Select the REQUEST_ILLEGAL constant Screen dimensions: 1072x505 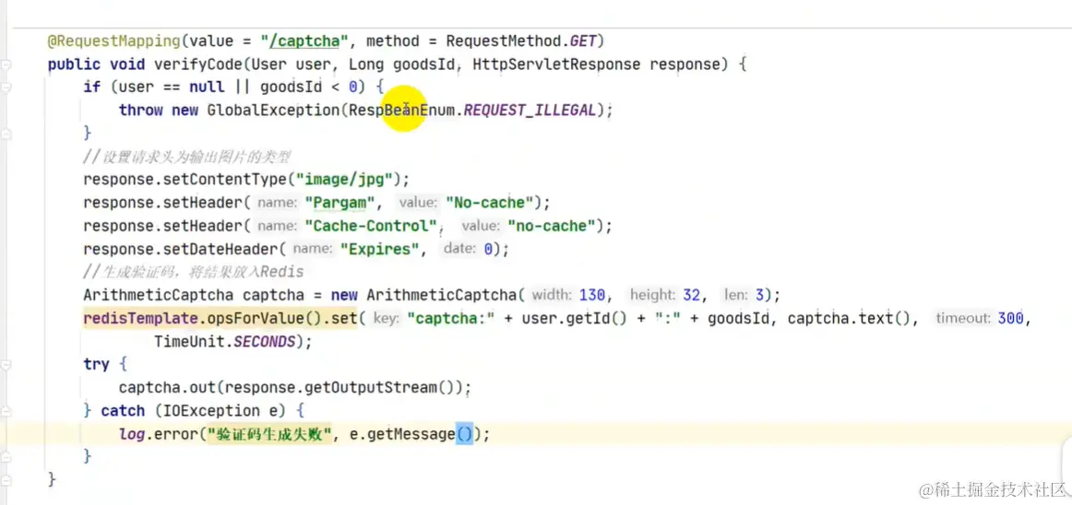[530, 110]
